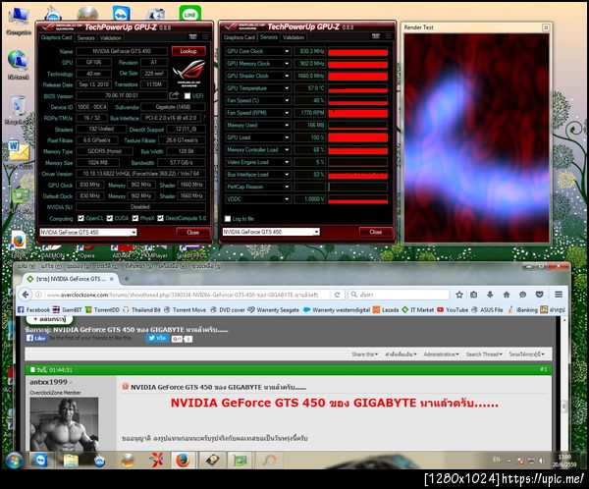
Task: Open the Windows Start button
Action: click(15, 461)
